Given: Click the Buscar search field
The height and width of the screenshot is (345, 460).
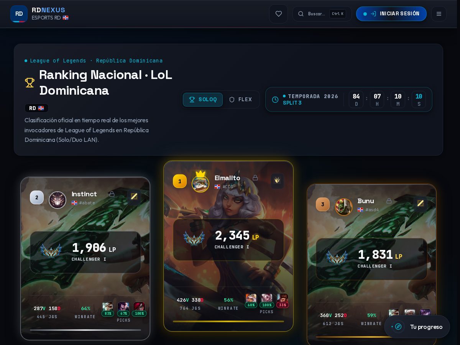Looking at the screenshot, I should coord(322,14).
